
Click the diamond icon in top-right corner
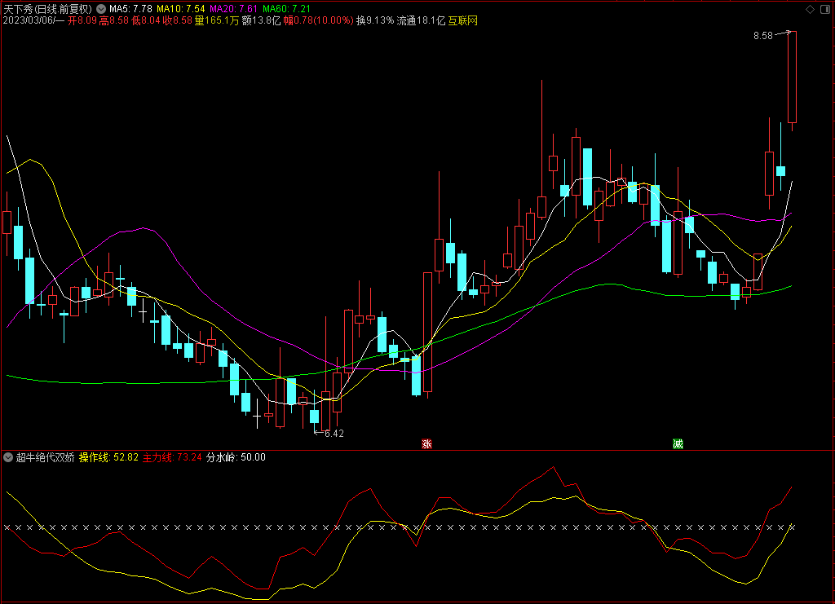click(810, 9)
